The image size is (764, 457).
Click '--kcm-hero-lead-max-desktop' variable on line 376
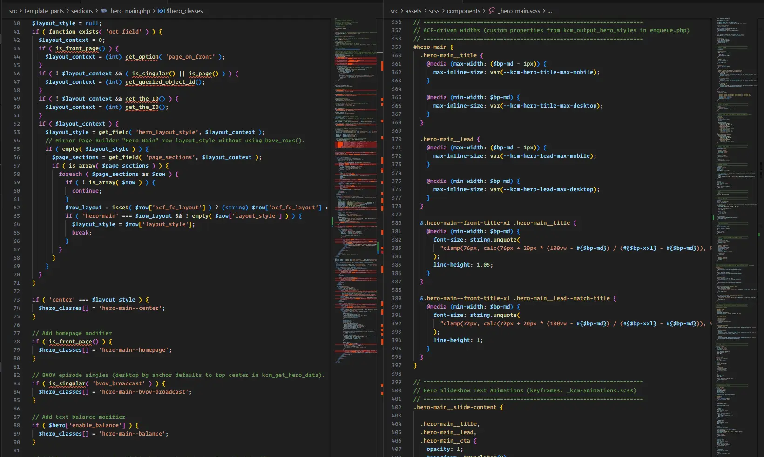pyautogui.click(x=548, y=189)
